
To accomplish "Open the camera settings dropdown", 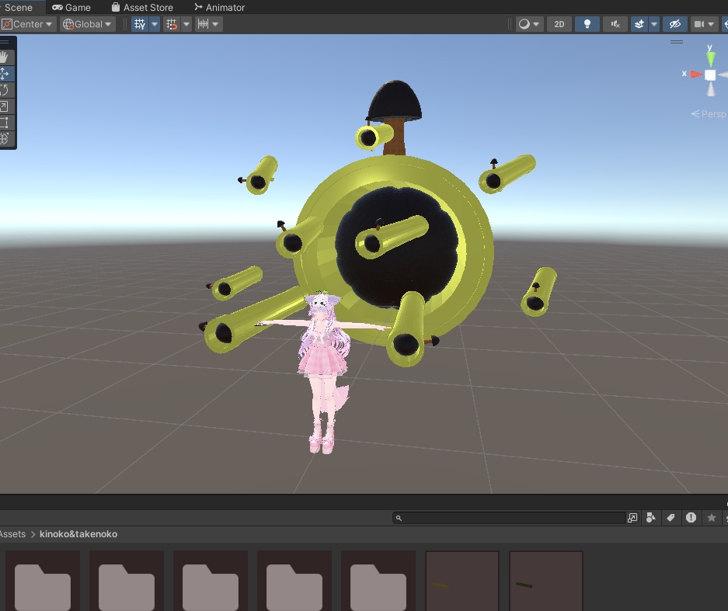I will 703,24.
